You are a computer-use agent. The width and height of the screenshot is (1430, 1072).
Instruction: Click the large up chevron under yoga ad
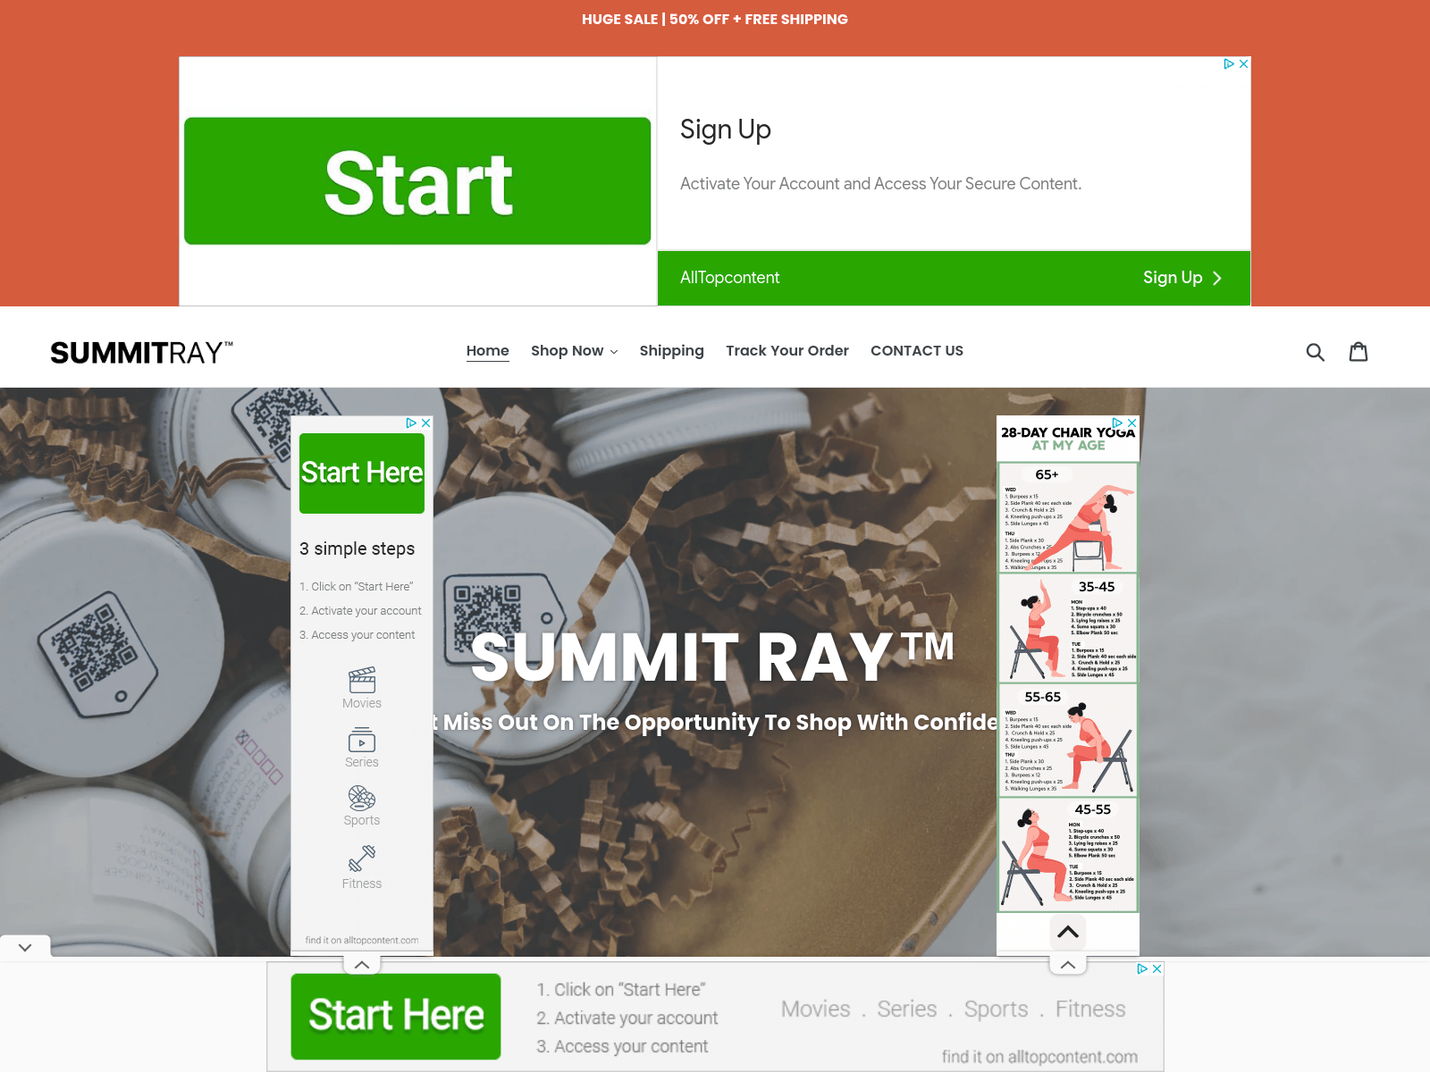(x=1068, y=932)
